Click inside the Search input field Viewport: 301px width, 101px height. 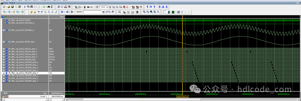tap(93, 12)
